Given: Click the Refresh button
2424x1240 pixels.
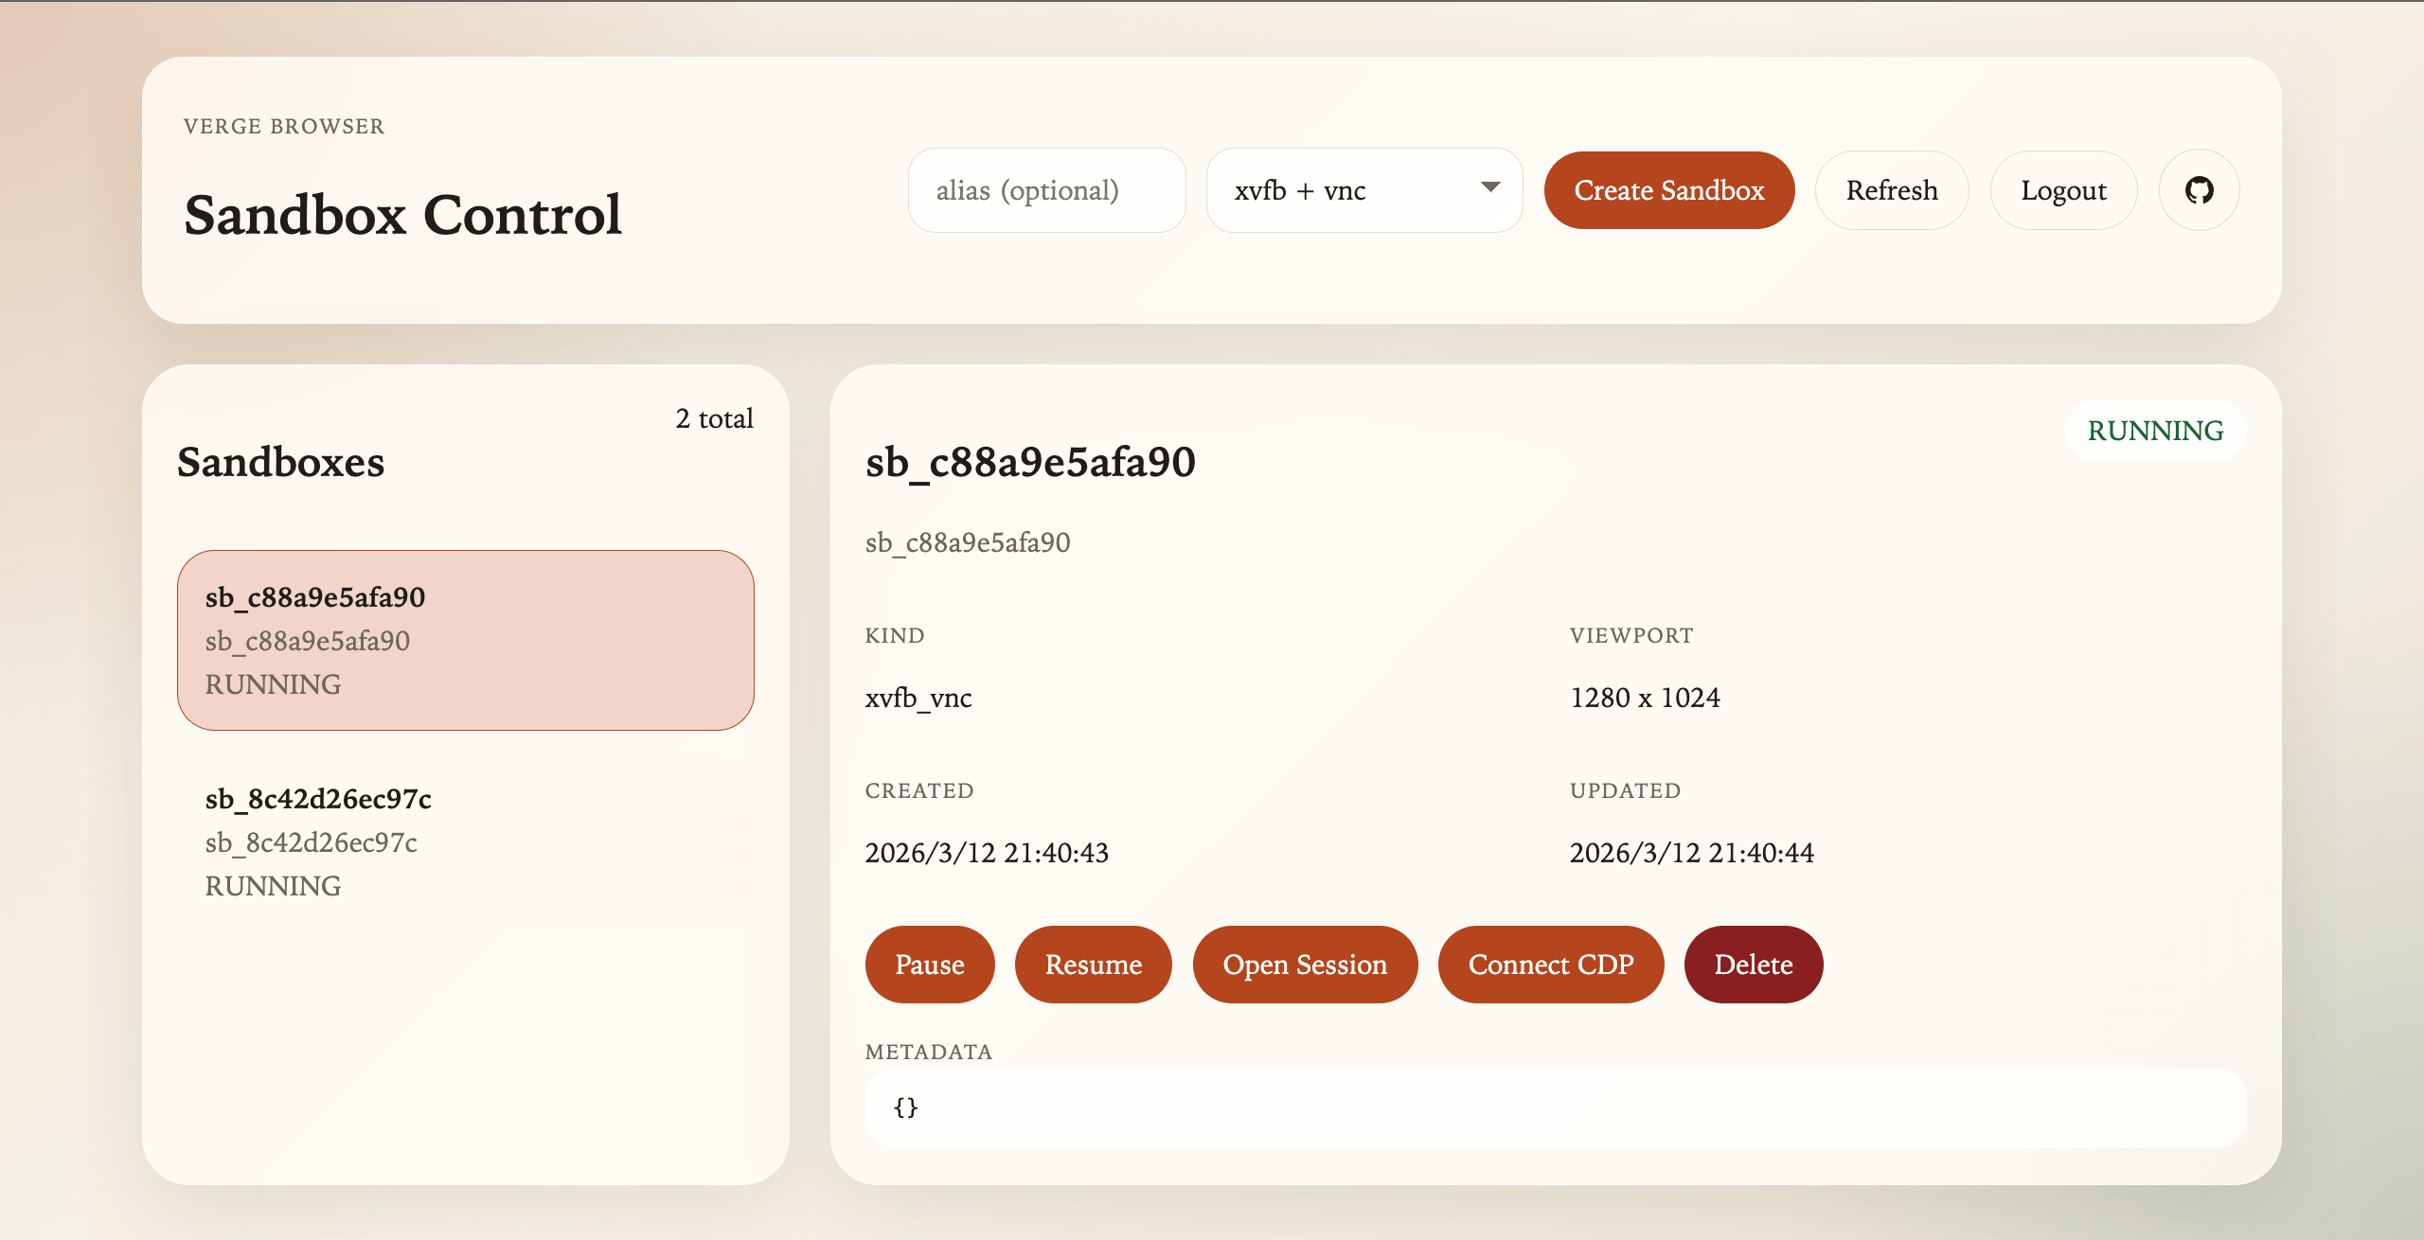Looking at the screenshot, I should click(x=1892, y=190).
